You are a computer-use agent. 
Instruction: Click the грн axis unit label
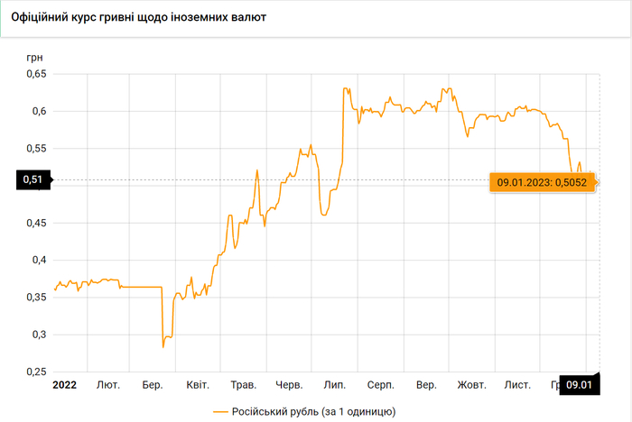pyautogui.click(x=32, y=56)
